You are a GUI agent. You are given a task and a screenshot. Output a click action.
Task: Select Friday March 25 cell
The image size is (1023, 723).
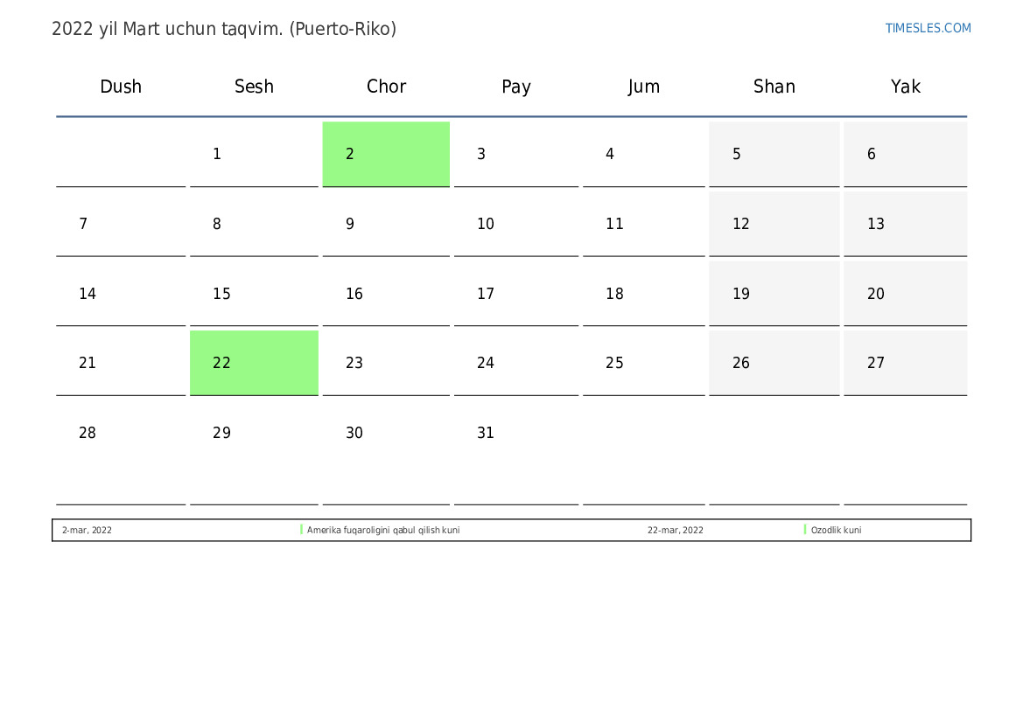click(x=644, y=363)
